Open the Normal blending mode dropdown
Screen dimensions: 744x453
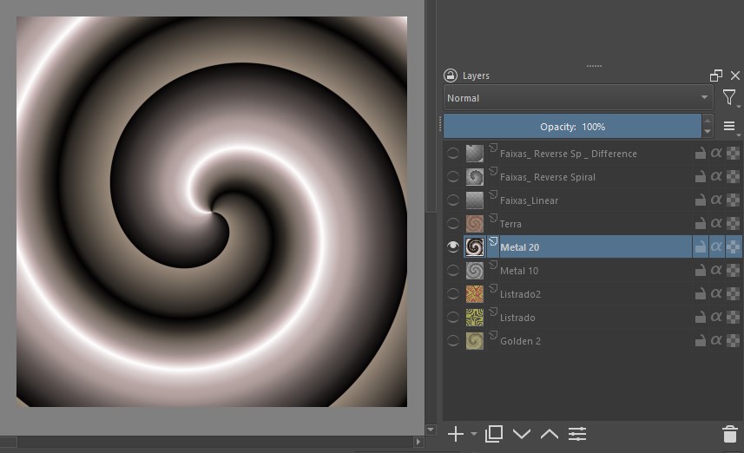[578, 98]
